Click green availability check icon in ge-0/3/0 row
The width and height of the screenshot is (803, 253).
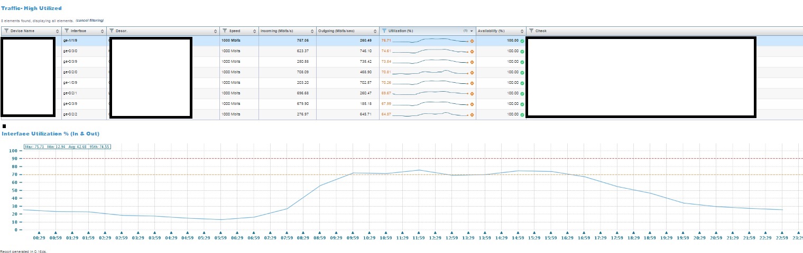coord(522,51)
